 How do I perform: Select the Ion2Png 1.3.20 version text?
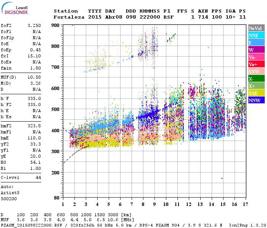click(248, 225)
